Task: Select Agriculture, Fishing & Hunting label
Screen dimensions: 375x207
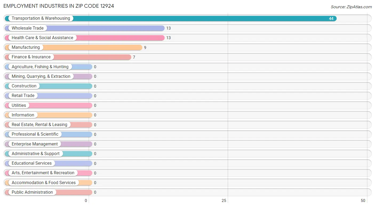Action: (40, 67)
